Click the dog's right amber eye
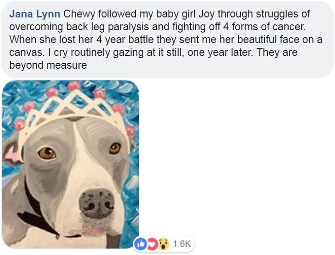Viewport: 335px width, 255px height. (x=115, y=148)
